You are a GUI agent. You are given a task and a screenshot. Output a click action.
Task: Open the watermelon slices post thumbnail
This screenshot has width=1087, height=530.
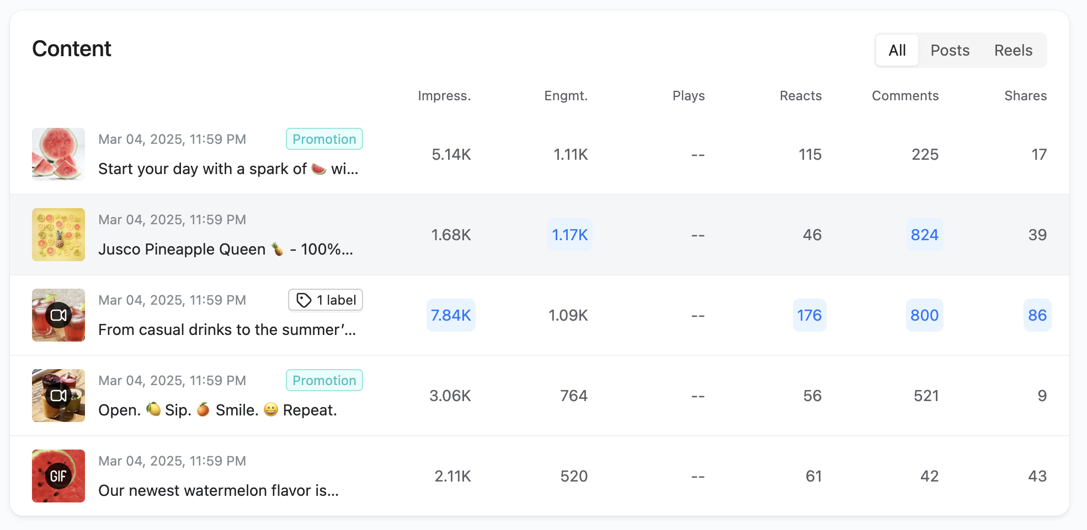(58, 154)
